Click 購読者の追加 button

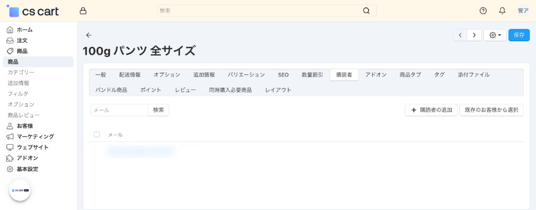(x=431, y=110)
